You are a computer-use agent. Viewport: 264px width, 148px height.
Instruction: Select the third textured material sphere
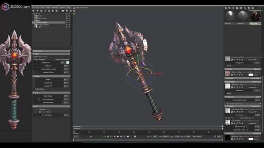point(255,16)
